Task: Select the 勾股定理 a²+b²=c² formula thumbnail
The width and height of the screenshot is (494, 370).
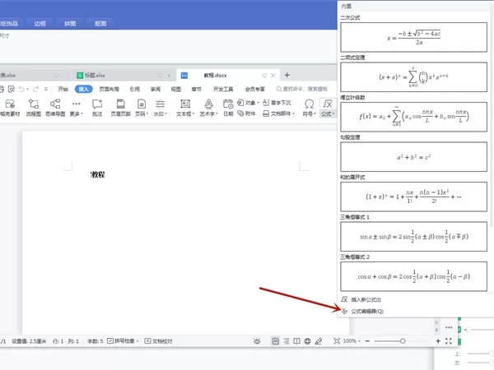Action: (413, 157)
